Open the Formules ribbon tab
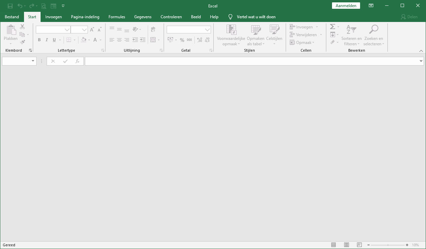This screenshot has height=249, width=426. pos(117,17)
